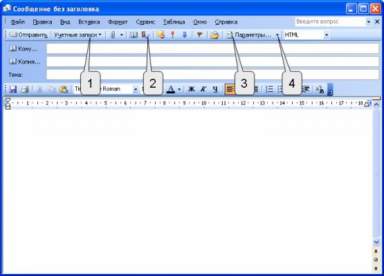
Task: Expand the help question box dropdown arrow
Action: pos(369,22)
